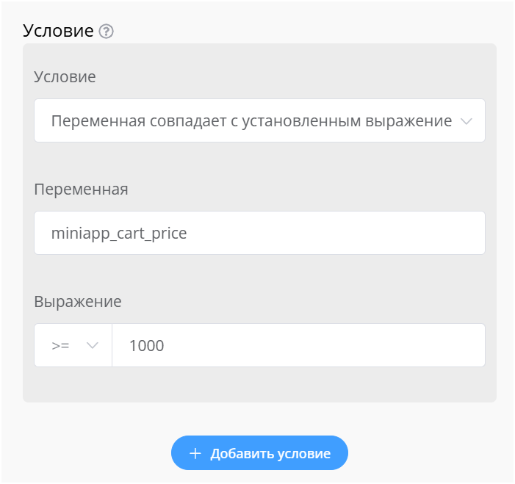Click the >= symbol in the operator selector
The width and height of the screenshot is (515, 484).
point(60,345)
